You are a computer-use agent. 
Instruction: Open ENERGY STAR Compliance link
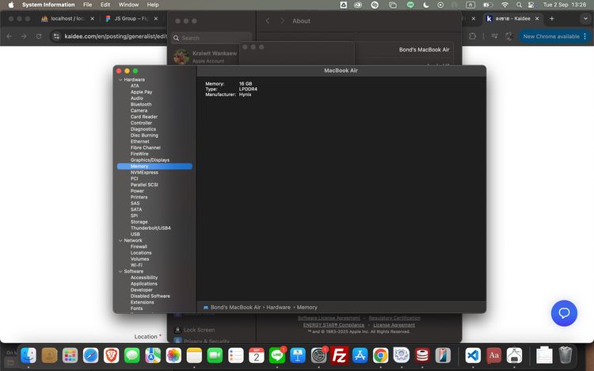tap(333, 325)
